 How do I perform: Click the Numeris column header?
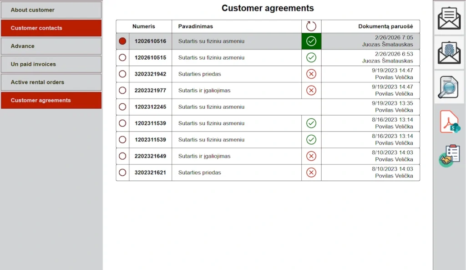click(x=143, y=26)
